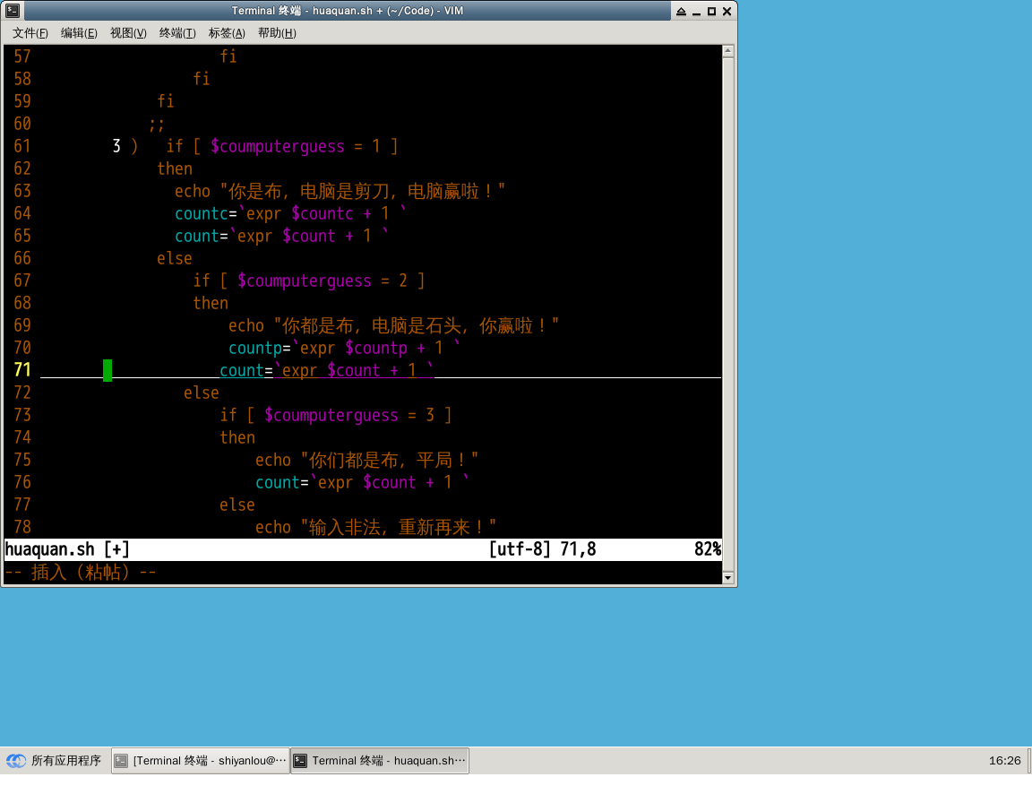Image resolution: width=1032 pixels, height=803 pixels.
Task: Minimize the terminal window
Action: (x=696, y=11)
